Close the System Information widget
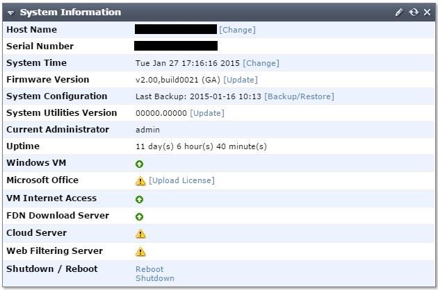This screenshot has height=290, width=438. pyautogui.click(x=427, y=12)
